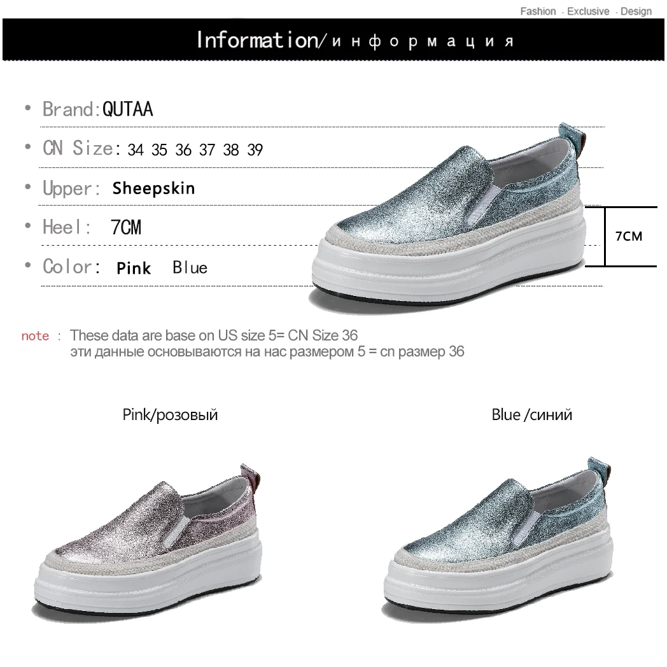Click the Information header banner
Viewport: 667px width, 667px height.
point(333,39)
